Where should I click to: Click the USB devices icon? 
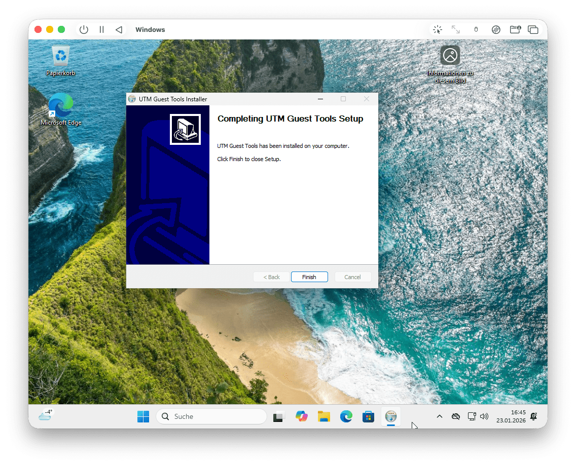click(x=476, y=29)
